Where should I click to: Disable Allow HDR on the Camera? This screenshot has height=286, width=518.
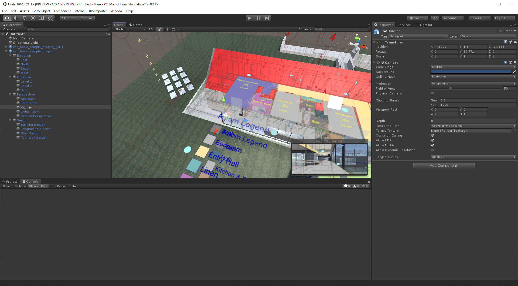[432, 140]
